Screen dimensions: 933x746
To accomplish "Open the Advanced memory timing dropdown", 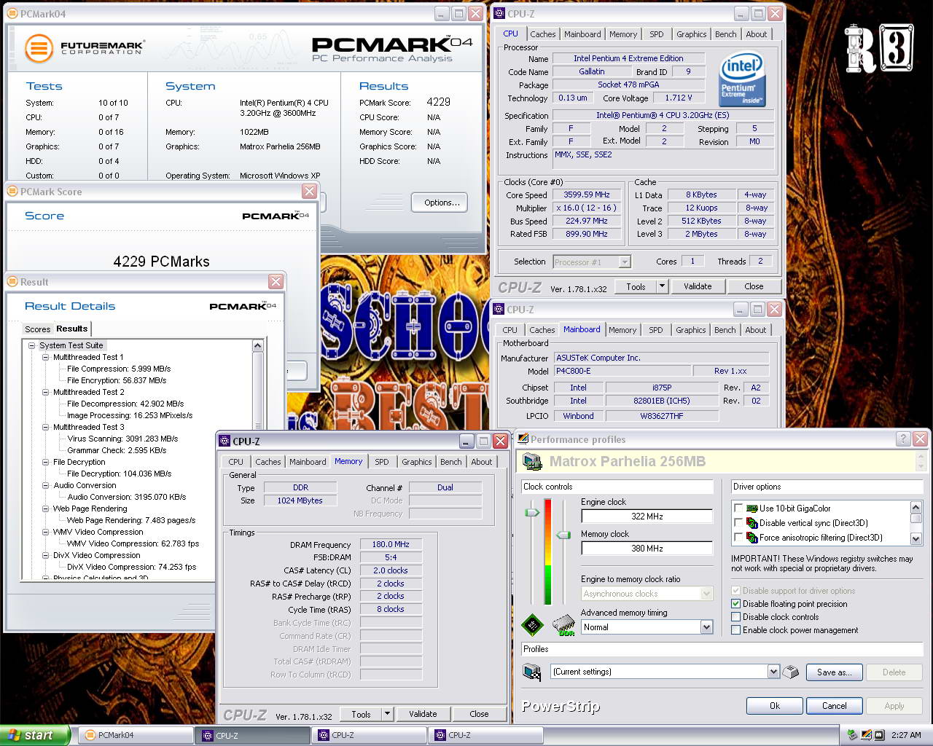I will [706, 627].
